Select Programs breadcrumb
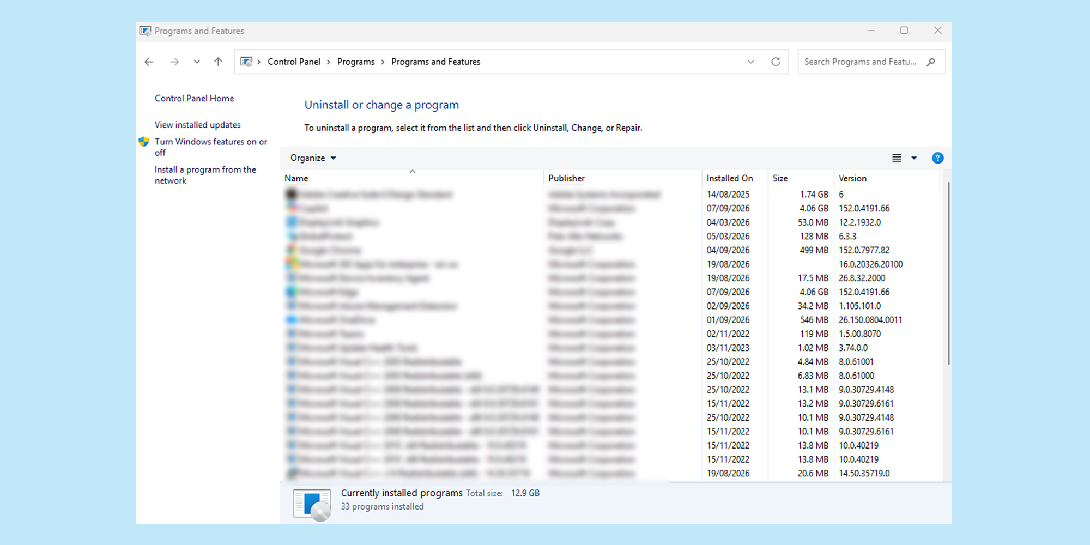The image size is (1090, 545). click(356, 62)
